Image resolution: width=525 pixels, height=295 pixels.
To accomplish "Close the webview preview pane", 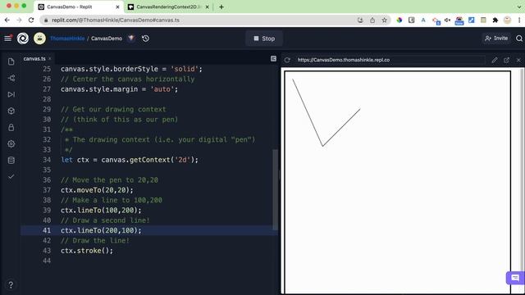I will tap(518, 60).
